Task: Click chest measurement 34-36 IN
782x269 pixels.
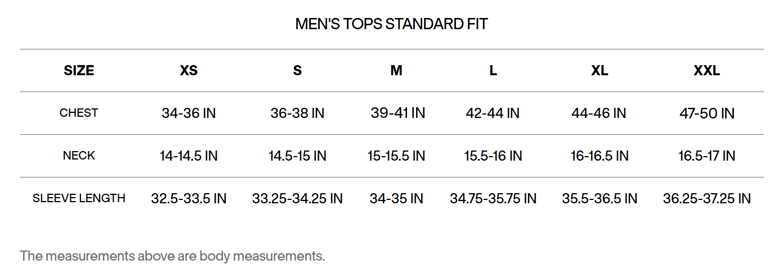Action: click(x=189, y=113)
